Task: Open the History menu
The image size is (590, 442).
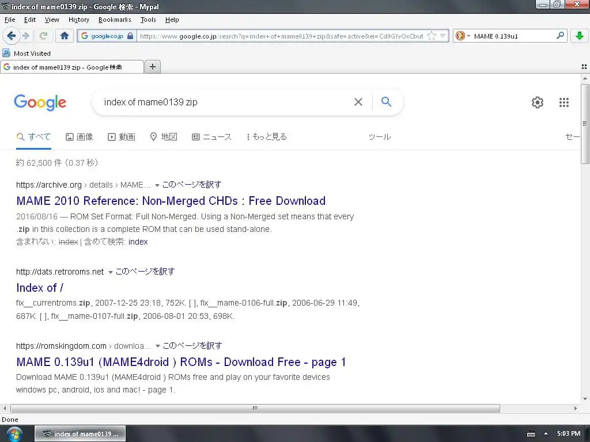Action: pos(78,20)
